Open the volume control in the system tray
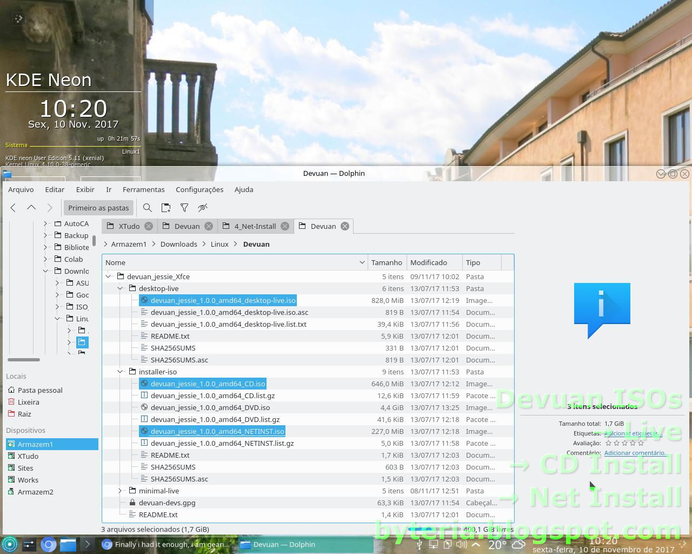The width and height of the screenshot is (692, 554). pos(461,545)
